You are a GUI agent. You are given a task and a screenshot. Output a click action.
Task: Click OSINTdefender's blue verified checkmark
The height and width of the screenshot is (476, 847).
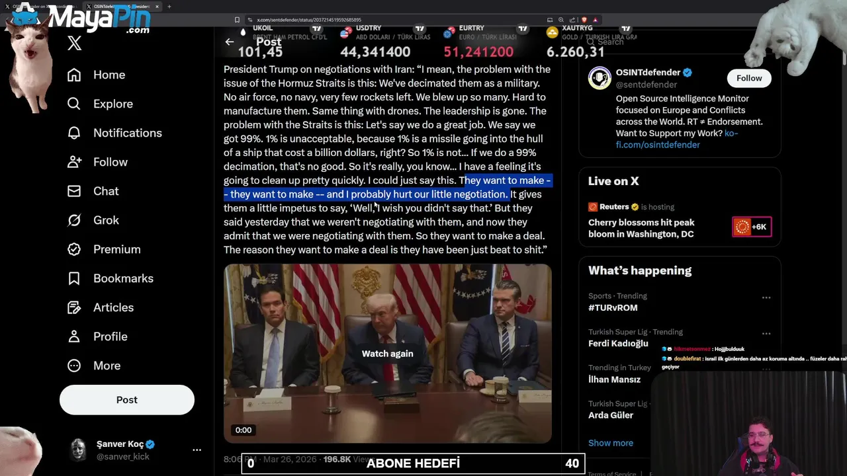tap(688, 73)
